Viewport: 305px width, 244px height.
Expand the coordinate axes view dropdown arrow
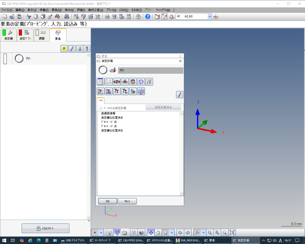click(203, 232)
